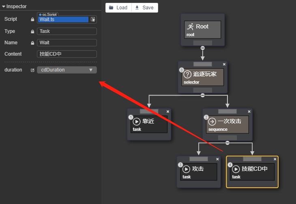Click the play icon on 靠近 task node
296x204 pixels.
pos(137,121)
